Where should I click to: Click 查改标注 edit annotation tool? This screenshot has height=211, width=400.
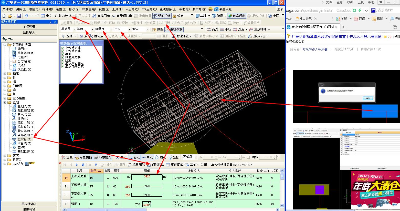click(257, 36)
